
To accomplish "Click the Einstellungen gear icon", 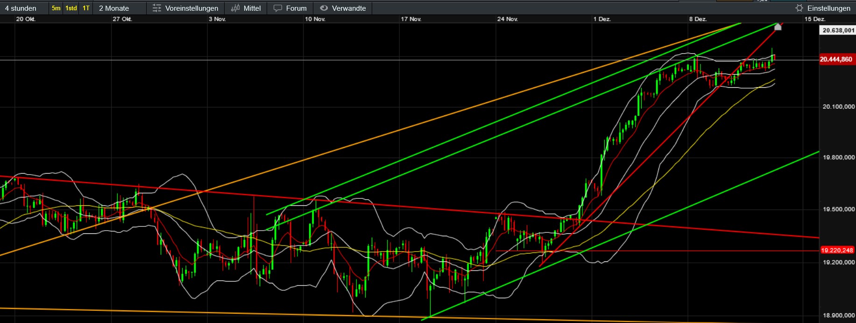I will 799,8.
